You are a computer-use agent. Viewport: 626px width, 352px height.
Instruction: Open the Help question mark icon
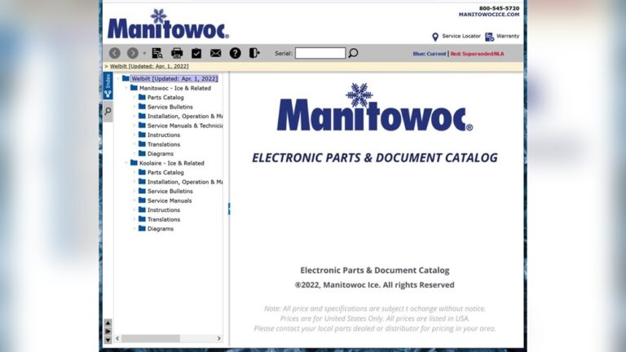(235, 53)
